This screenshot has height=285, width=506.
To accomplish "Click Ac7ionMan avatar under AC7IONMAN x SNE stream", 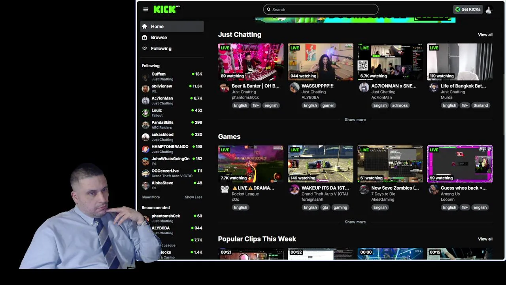I will 364,87.
